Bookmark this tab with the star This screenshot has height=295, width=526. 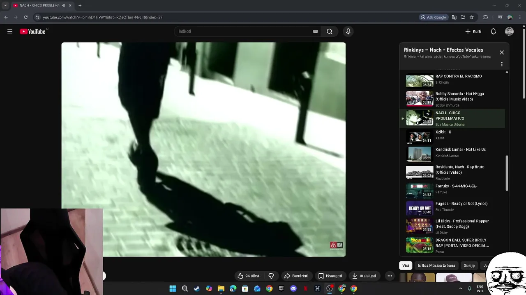tap(472, 17)
